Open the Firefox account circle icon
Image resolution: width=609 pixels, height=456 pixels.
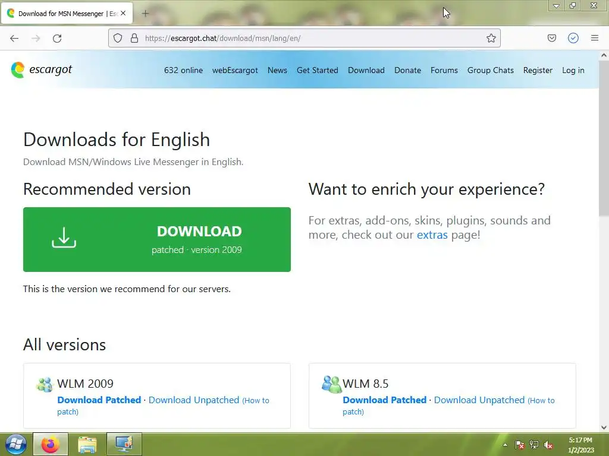(x=573, y=38)
